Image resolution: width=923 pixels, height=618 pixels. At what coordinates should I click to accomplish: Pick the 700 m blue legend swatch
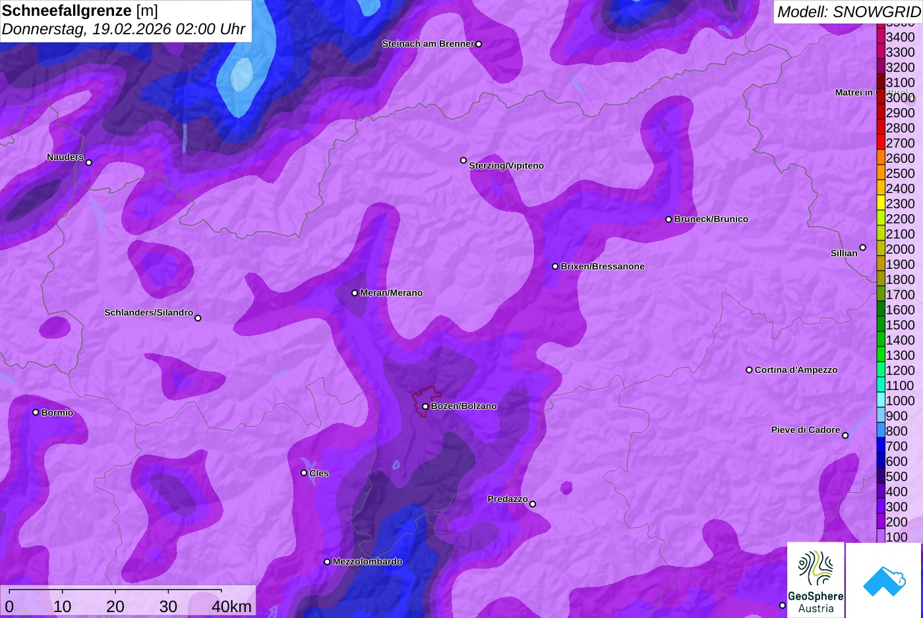(x=881, y=446)
